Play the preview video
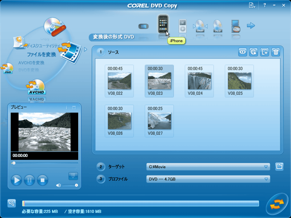The image size is (291, 218). click(x=16, y=180)
